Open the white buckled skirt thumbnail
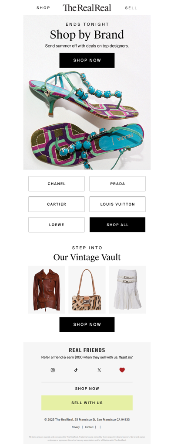This screenshot has width=174, height=444. [x=127, y=290]
